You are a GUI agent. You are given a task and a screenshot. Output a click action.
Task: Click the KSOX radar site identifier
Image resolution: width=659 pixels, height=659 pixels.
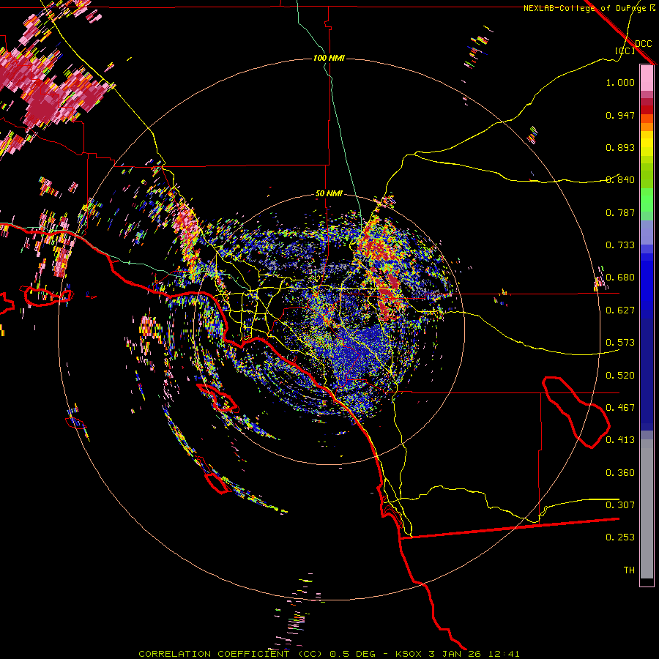[x=408, y=654]
